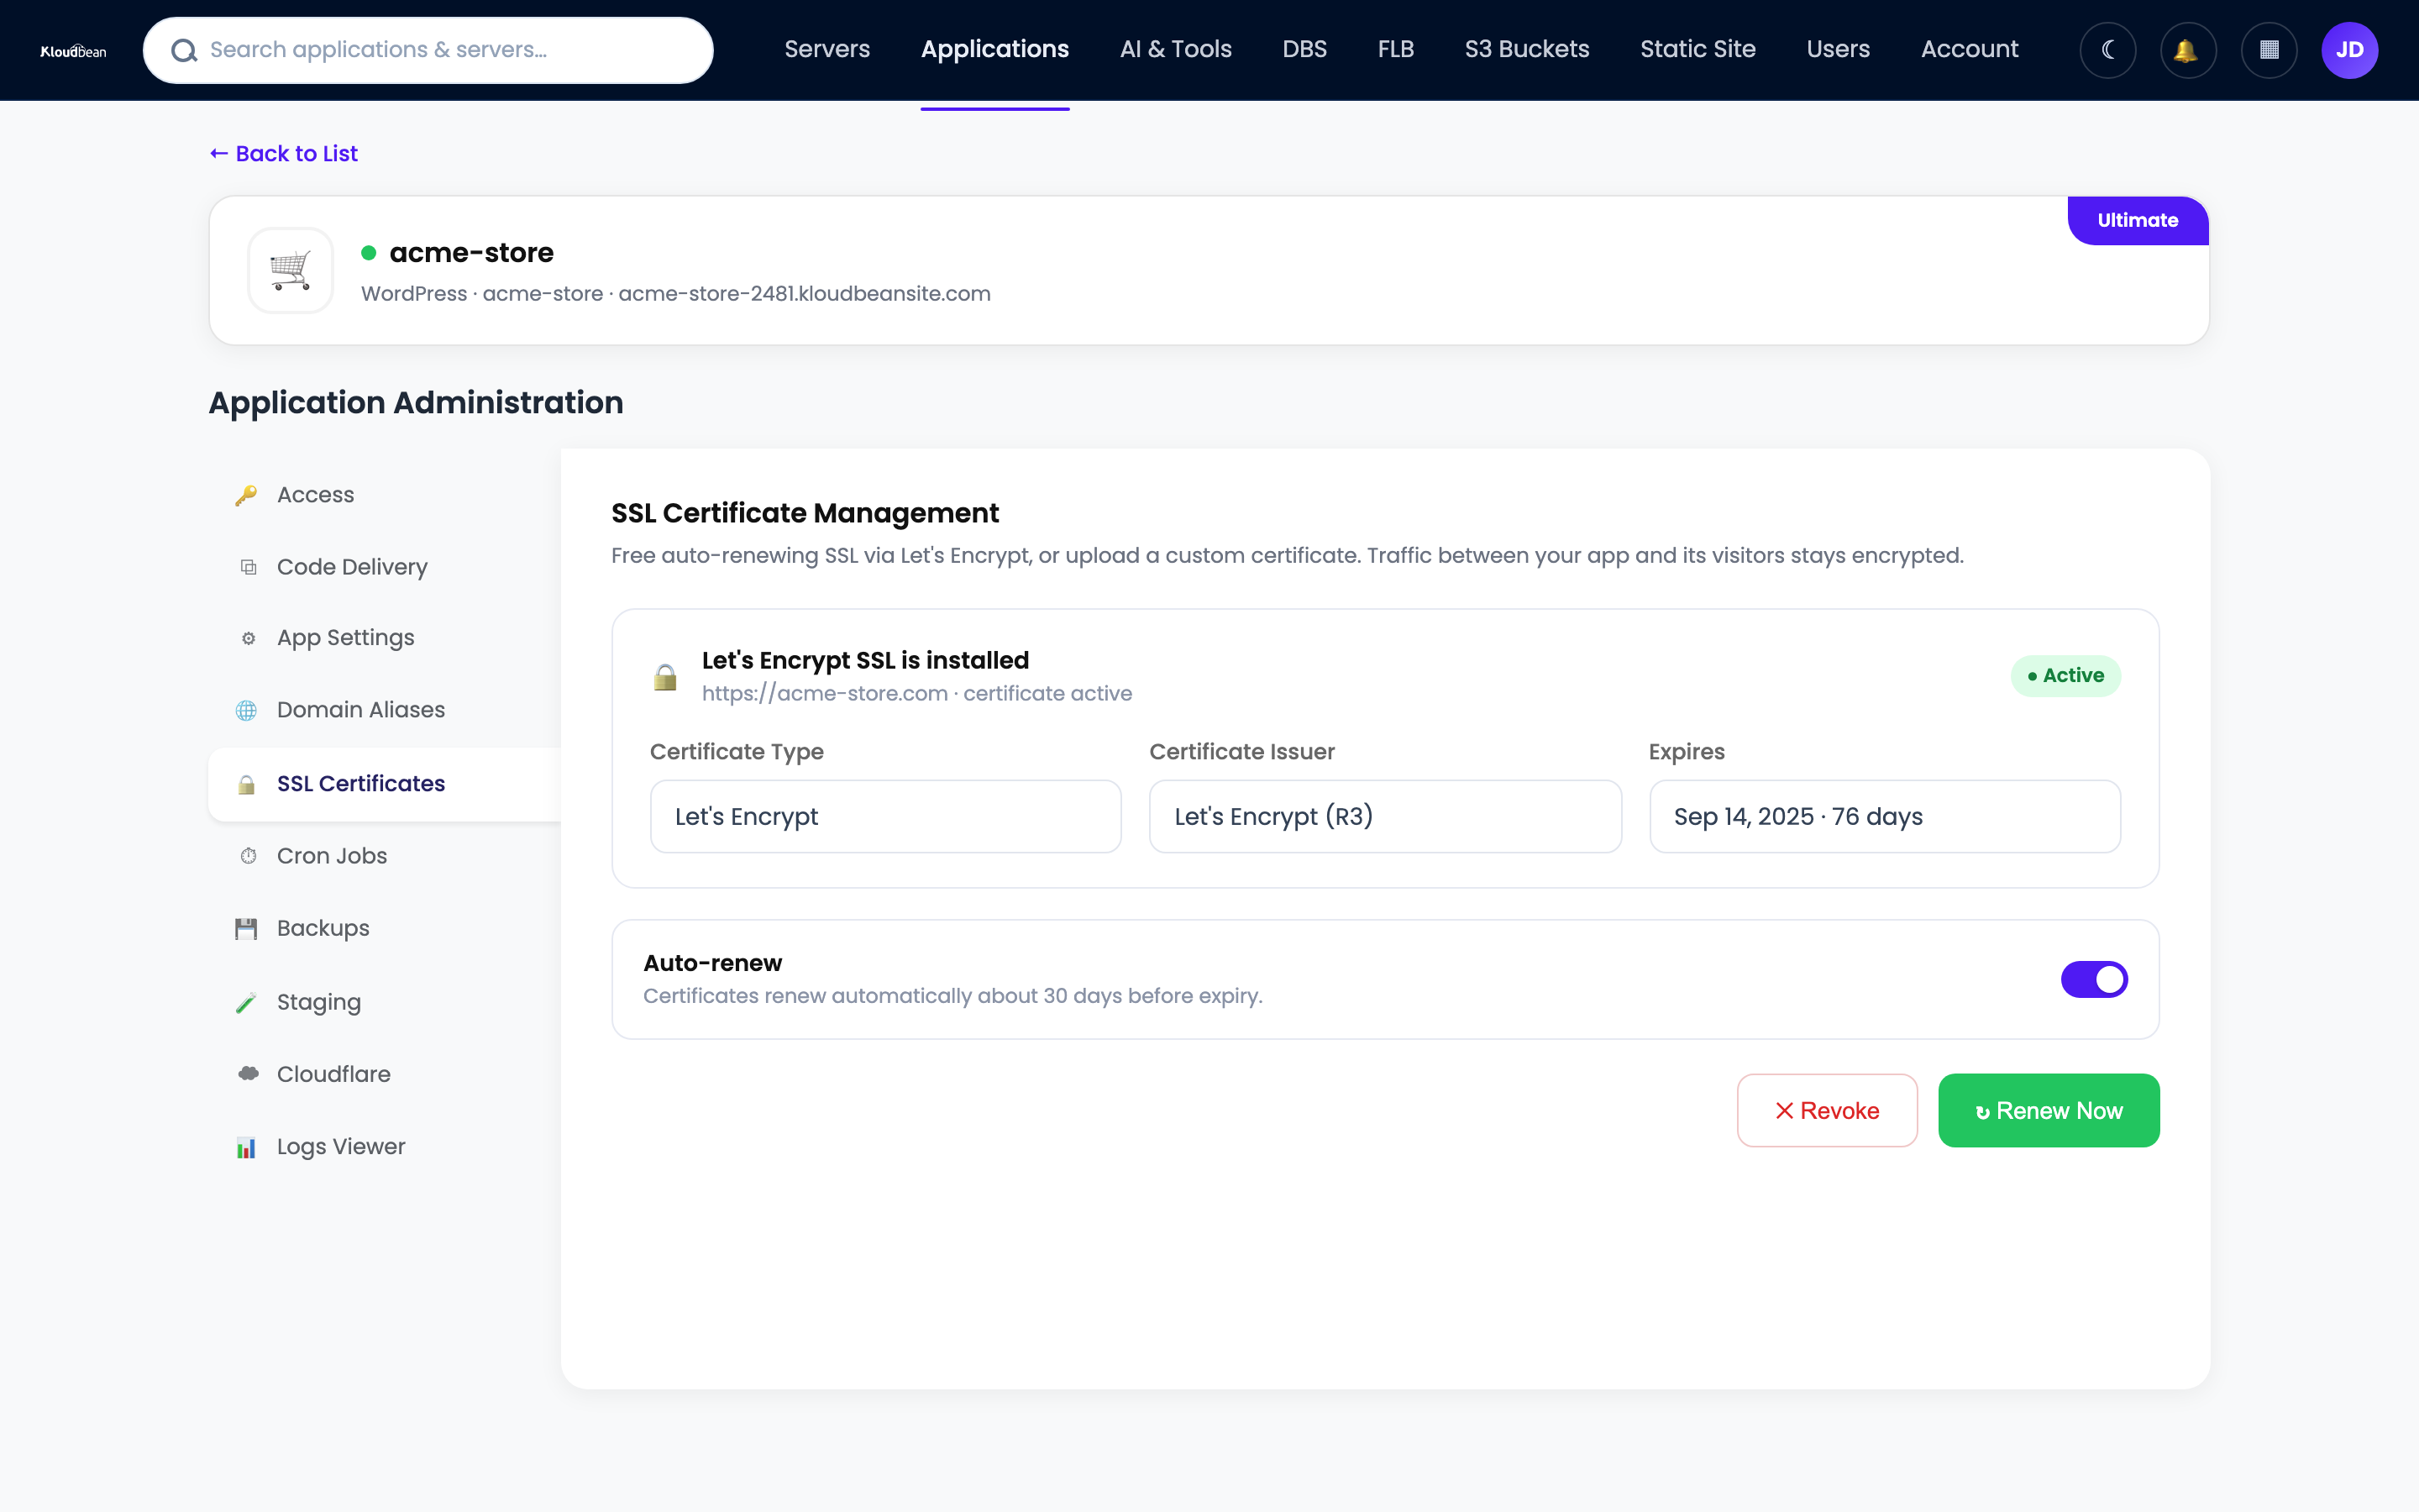The width and height of the screenshot is (2419, 1512).
Task: Open the Servers nav item
Action: [x=826, y=49]
